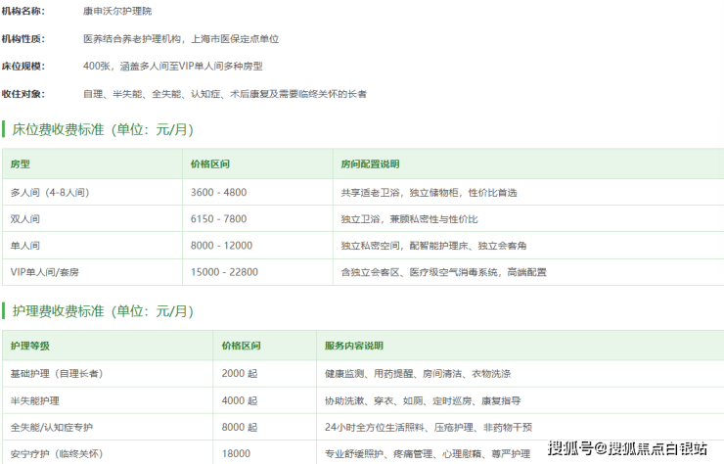Click the '床位费收费标准' section heading
The image size is (724, 464).
103,129
